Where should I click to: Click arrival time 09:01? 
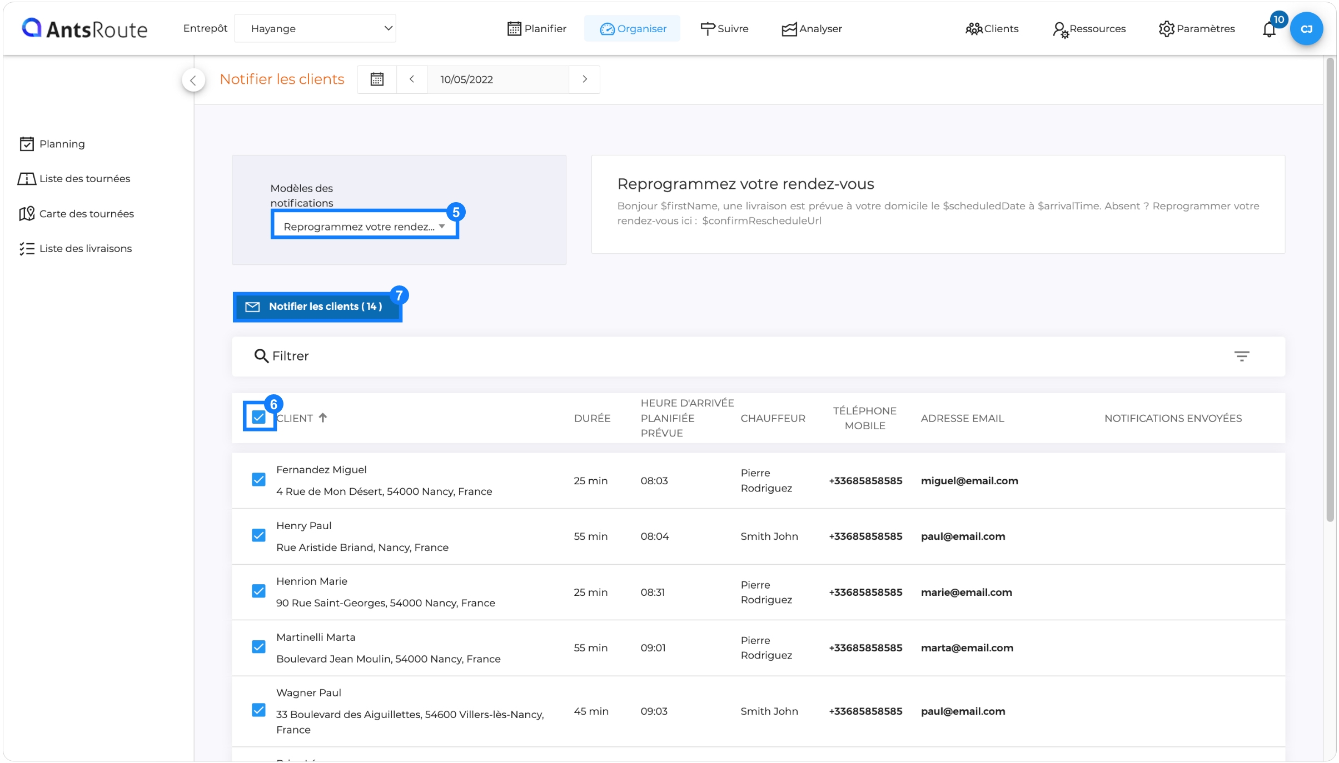(653, 648)
